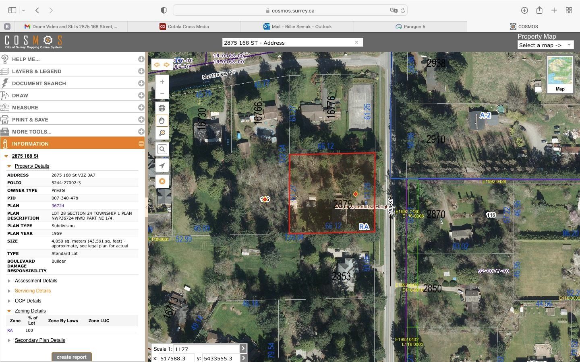
Task: Switch to the Mail - Billie Semak Outlook tab
Action: [297, 27]
